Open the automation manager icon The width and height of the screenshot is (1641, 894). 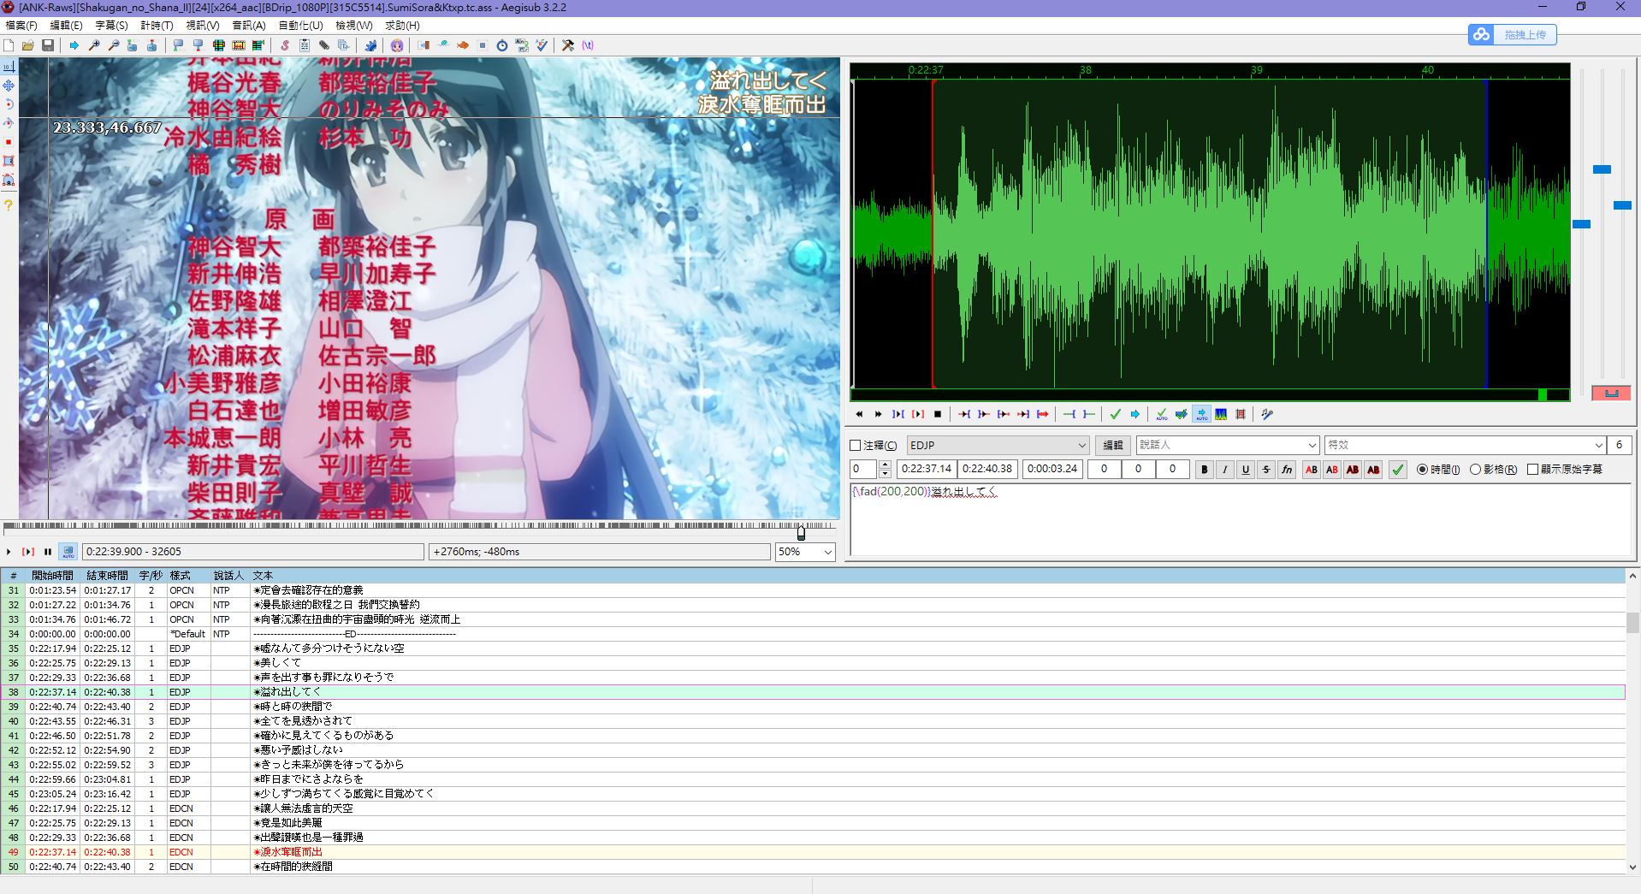[370, 45]
